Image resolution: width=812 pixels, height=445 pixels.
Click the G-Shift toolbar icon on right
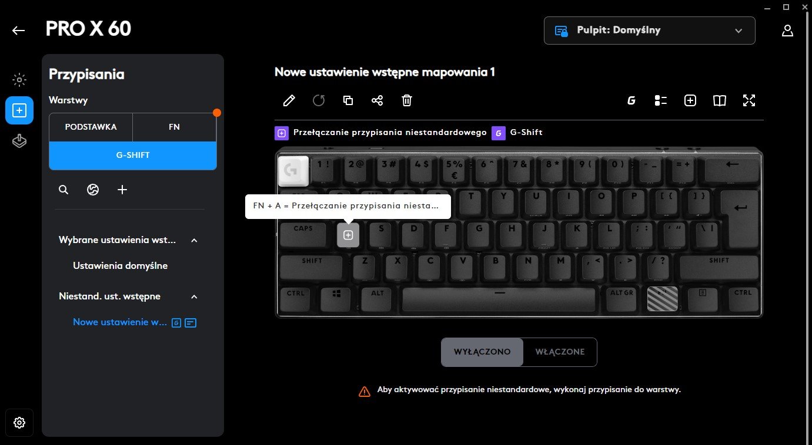[631, 100]
